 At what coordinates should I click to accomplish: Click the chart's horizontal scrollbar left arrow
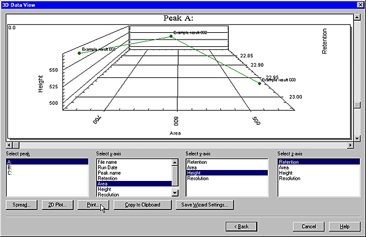click(9, 145)
